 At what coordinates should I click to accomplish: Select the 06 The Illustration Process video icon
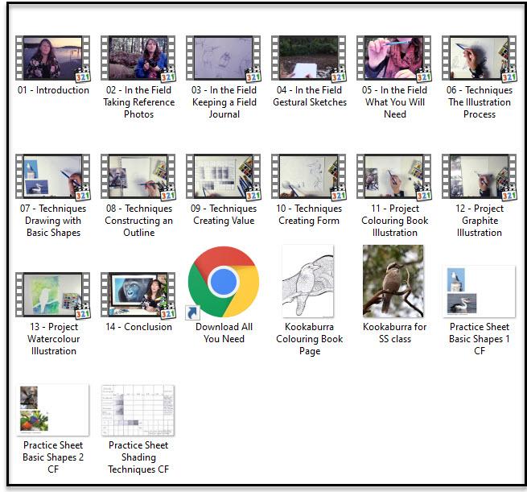click(480, 58)
